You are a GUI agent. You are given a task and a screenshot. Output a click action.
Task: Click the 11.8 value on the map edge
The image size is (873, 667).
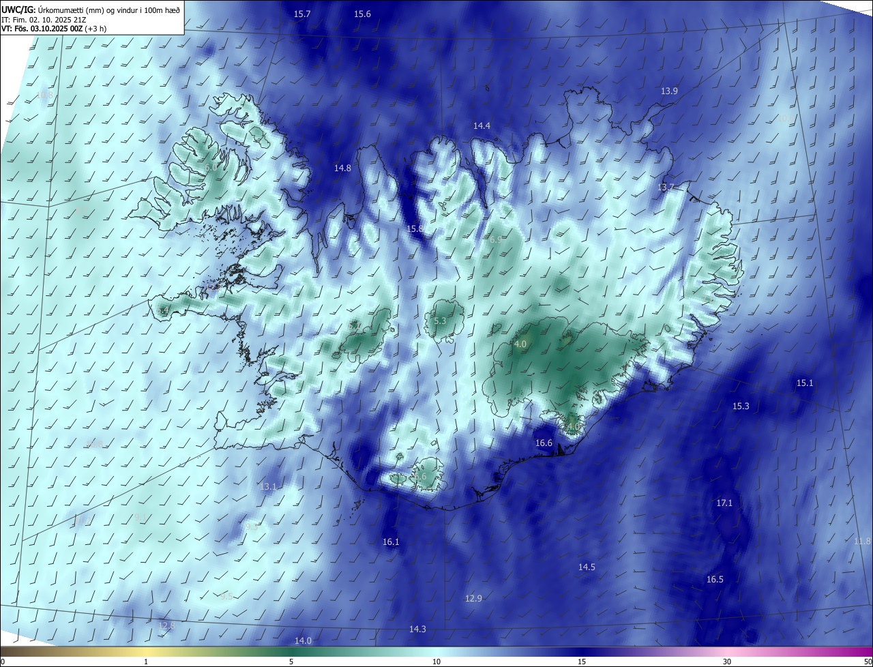[x=862, y=542]
